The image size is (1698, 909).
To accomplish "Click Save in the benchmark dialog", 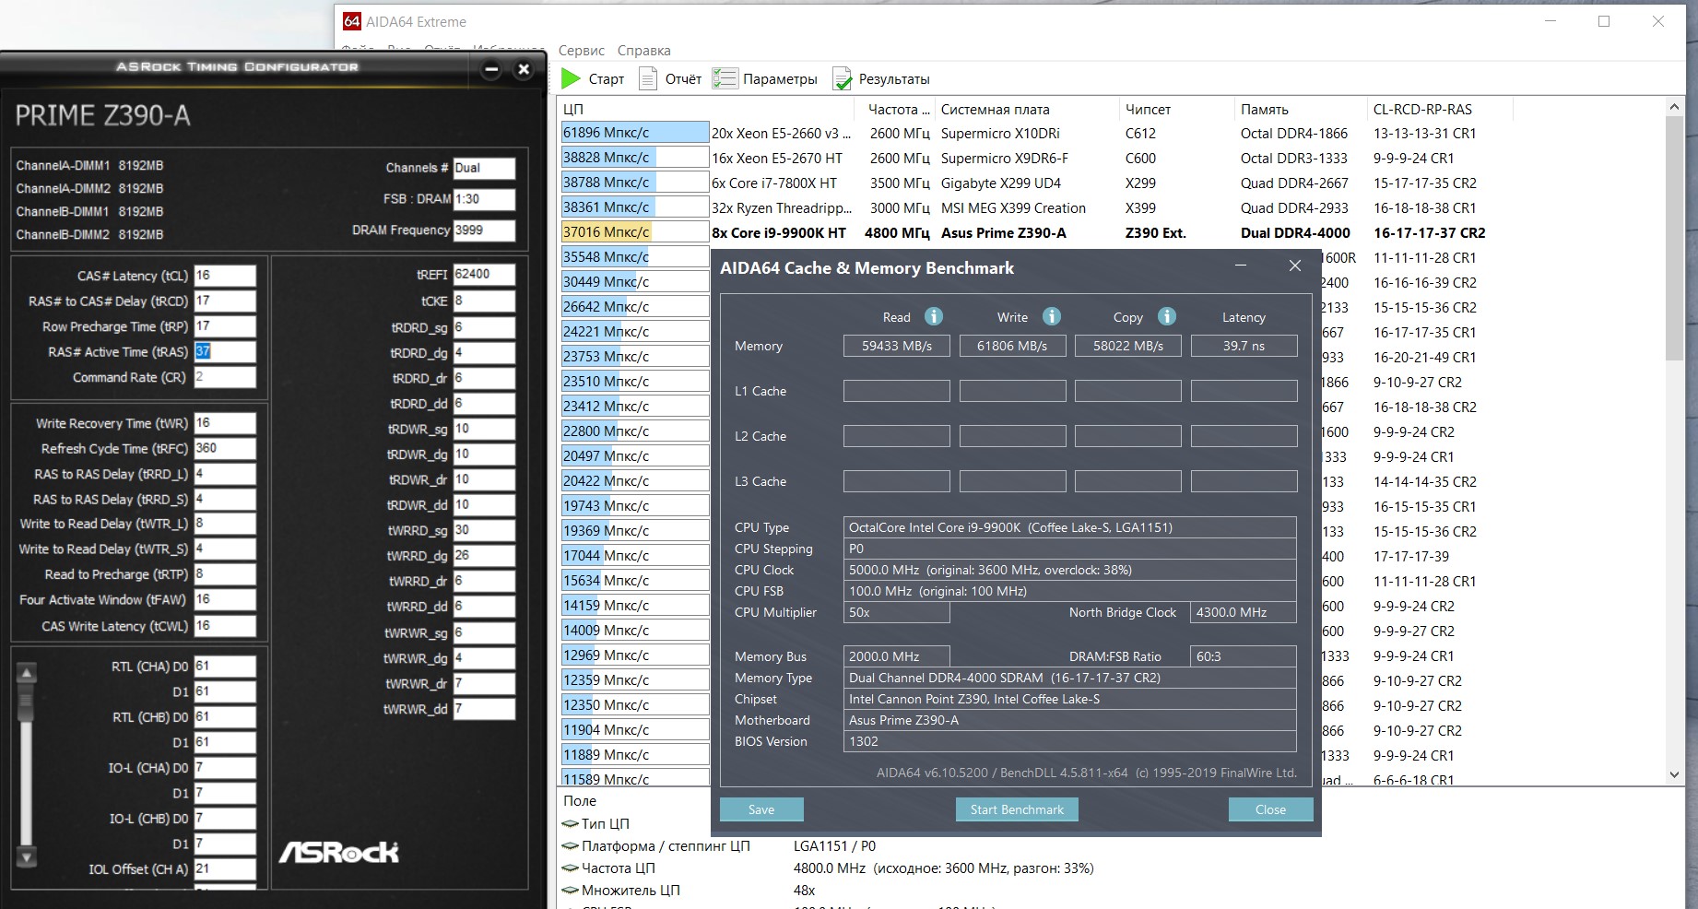I will (x=761, y=809).
